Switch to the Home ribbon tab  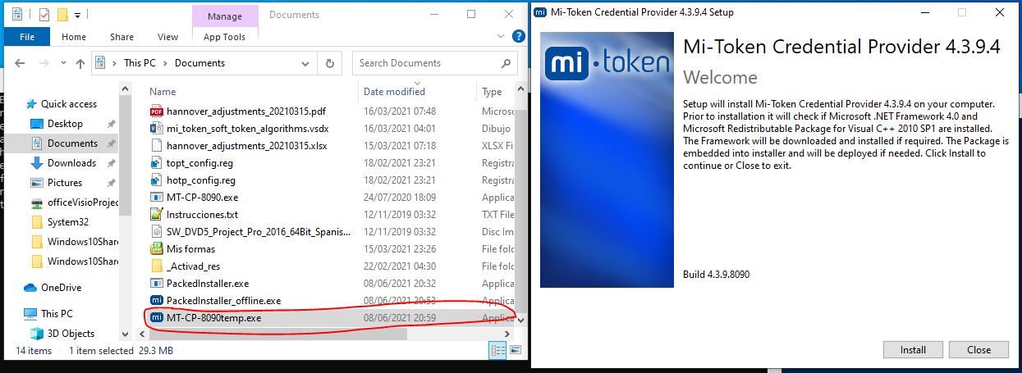tap(74, 37)
